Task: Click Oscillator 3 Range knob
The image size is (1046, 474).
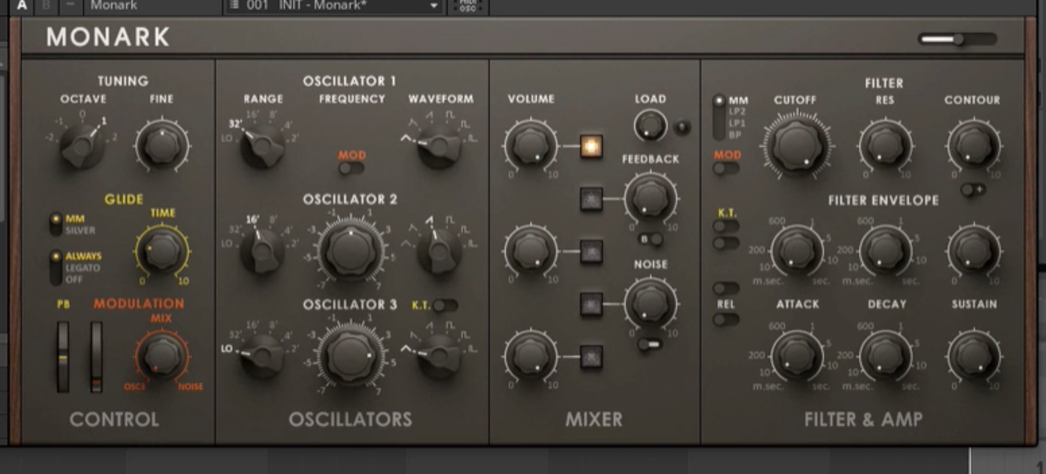Action: click(x=263, y=356)
